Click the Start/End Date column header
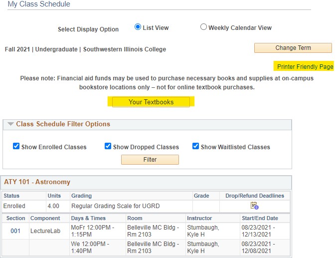336x258 pixels. tap(259, 218)
